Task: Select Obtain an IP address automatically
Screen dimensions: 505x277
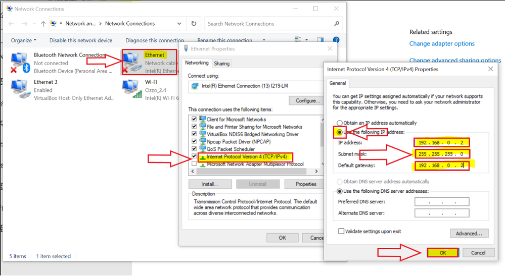Action: pos(340,123)
